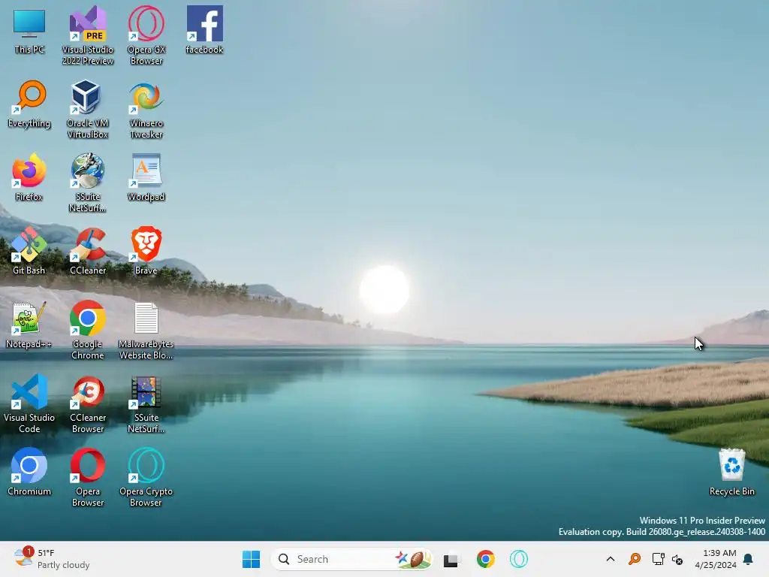Viewport: 769px width, 577px height.
Task: Select the facebook desktop shortcut
Action: click(x=204, y=30)
